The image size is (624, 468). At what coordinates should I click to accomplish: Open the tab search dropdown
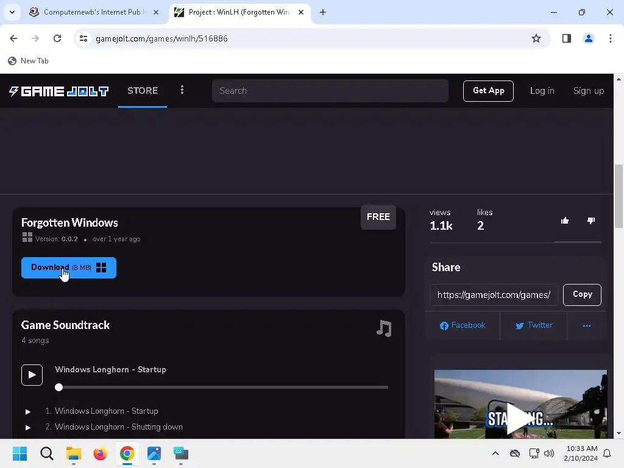(x=12, y=12)
